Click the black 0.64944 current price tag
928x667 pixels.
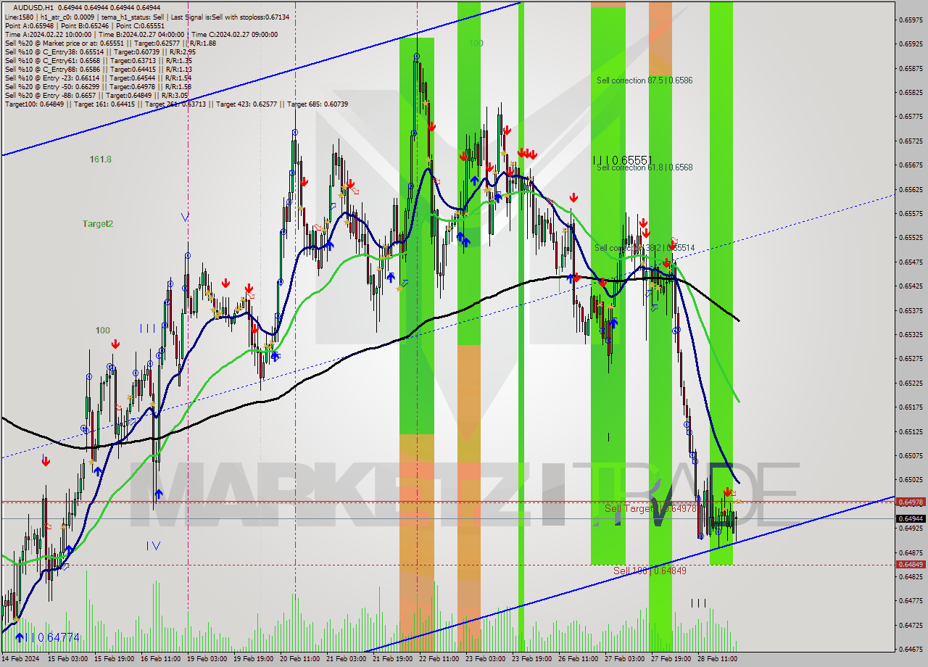tap(911, 518)
